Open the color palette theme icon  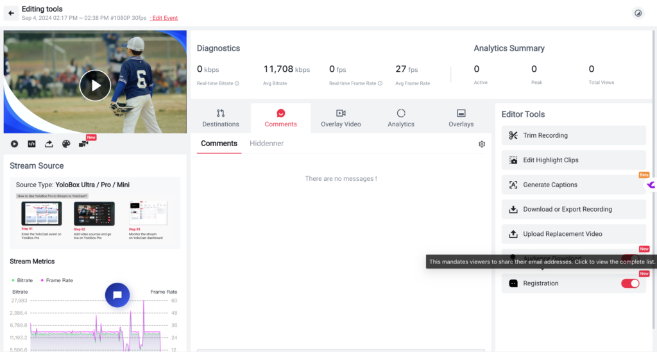point(66,144)
